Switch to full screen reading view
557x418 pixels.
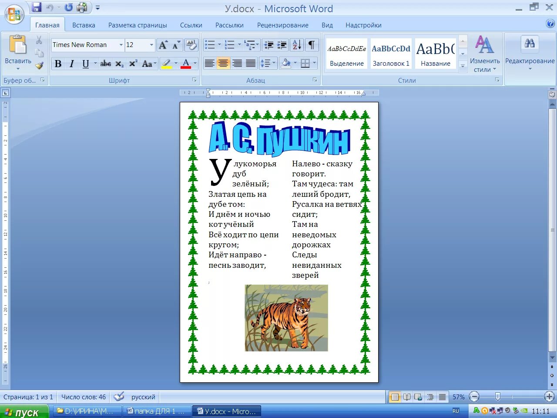407,397
